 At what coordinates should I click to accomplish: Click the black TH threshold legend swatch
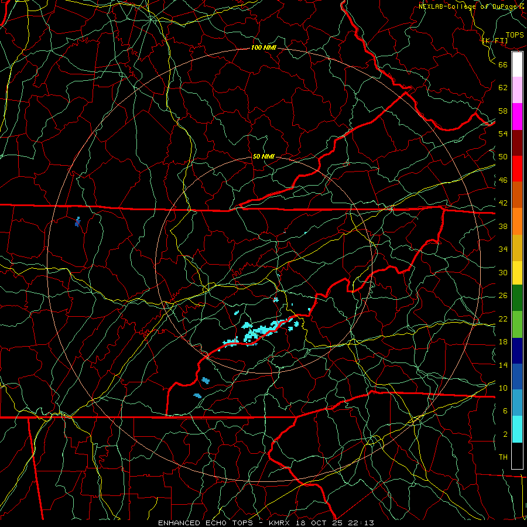(x=517, y=456)
